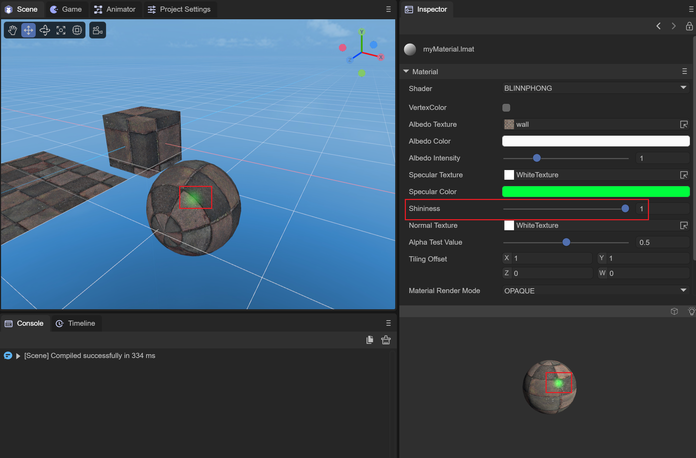The image size is (696, 458).
Task: Go back with Inspector left arrow
Action: click(658, 26)
